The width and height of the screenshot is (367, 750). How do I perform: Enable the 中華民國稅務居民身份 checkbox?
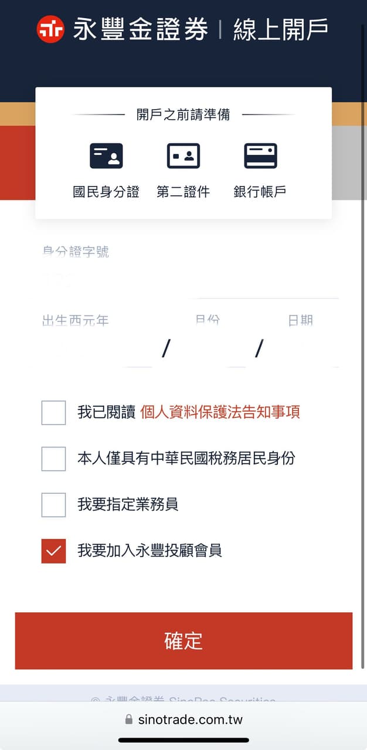click(53, 459)
